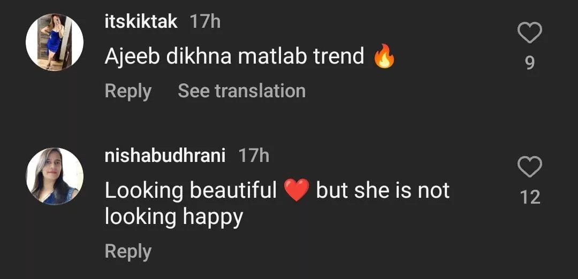Open itskiktak's profile picture
The image size is (578, 279).
coord(55,42)
